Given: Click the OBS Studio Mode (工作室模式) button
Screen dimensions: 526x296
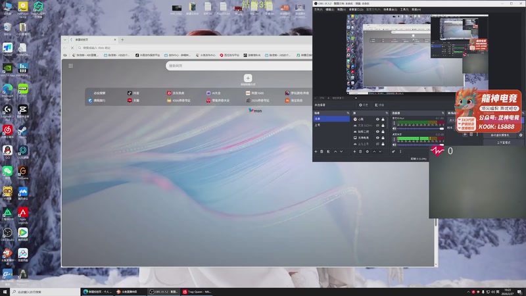Looking at the screenshot, I should click(x=504, y=143).
